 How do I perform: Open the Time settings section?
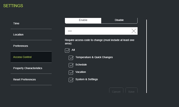point(31,23)
